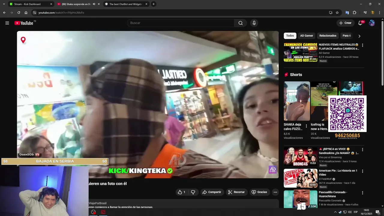Start voice search with the microphone

(254, 23)
